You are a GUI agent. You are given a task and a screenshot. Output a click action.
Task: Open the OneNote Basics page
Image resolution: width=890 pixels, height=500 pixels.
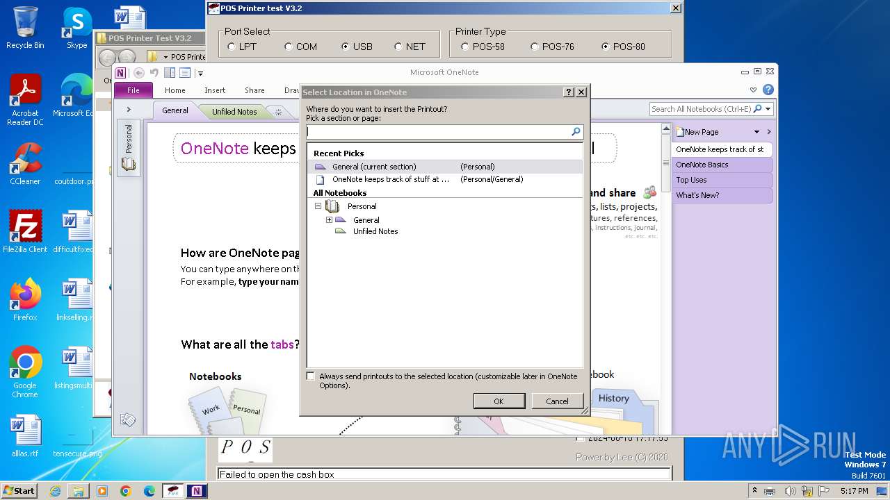point(722,165)
